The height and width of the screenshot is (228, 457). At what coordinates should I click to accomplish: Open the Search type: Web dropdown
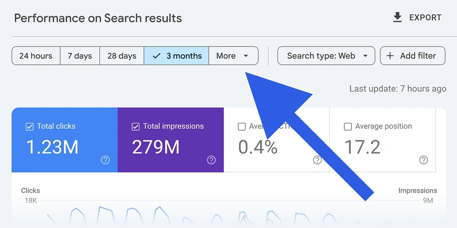(321, 56)
